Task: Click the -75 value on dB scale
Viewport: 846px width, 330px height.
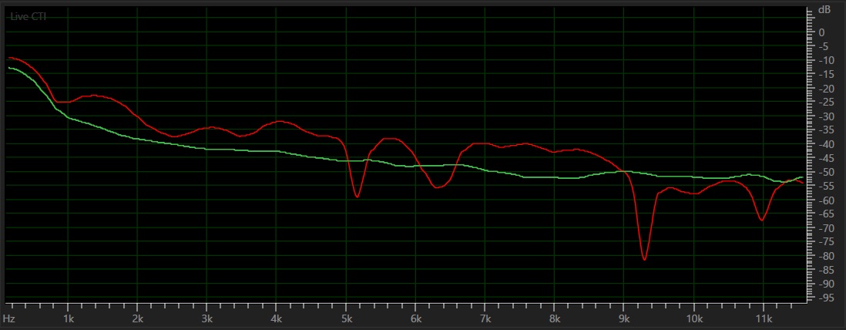Action: (825, 243)
